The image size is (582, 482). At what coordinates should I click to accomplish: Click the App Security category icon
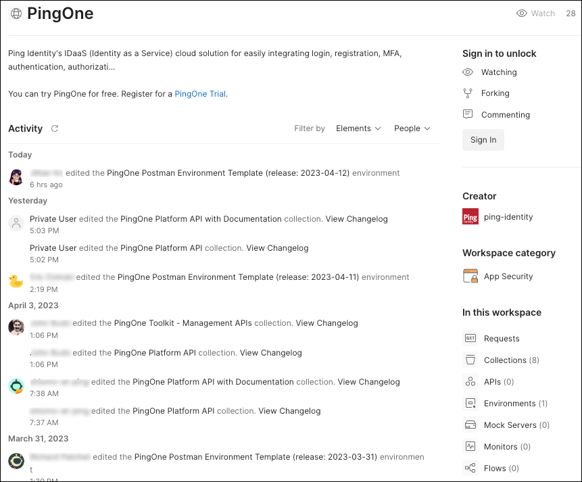(470, 276)
